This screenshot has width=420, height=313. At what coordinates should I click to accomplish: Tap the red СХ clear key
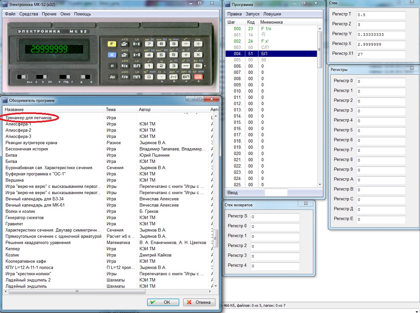coord(198,77)
